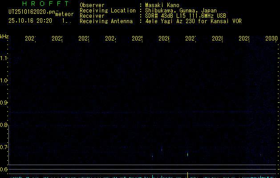
Task: Click the kHz axis unit label
Action: point(4,36)
